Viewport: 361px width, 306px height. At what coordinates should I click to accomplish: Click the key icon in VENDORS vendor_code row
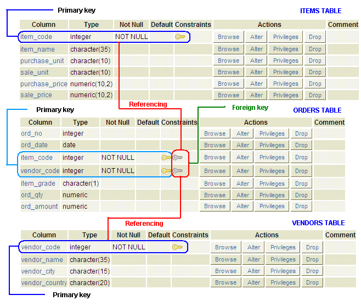point(177,247)
